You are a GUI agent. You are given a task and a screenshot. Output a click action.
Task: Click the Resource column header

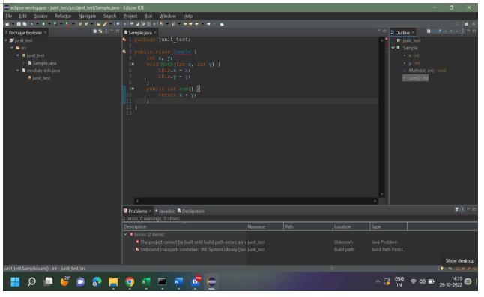point(264,226)
